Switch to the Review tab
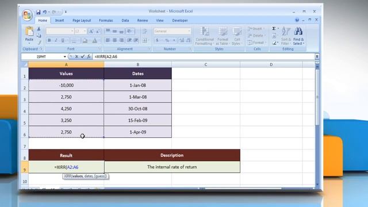The width and height of the screenshot is (368, 207). 143,21
